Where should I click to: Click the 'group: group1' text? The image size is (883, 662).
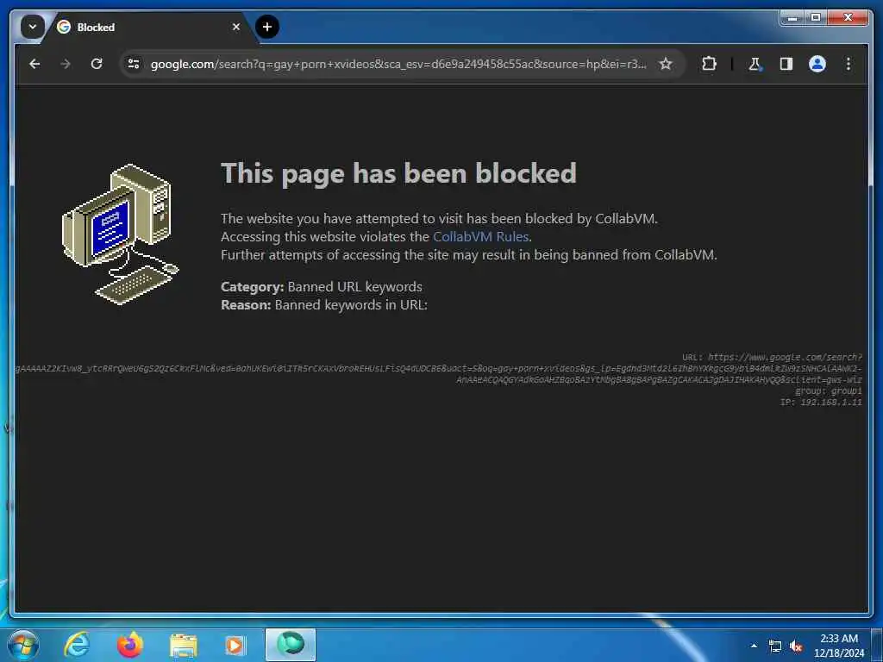[829, 390]
